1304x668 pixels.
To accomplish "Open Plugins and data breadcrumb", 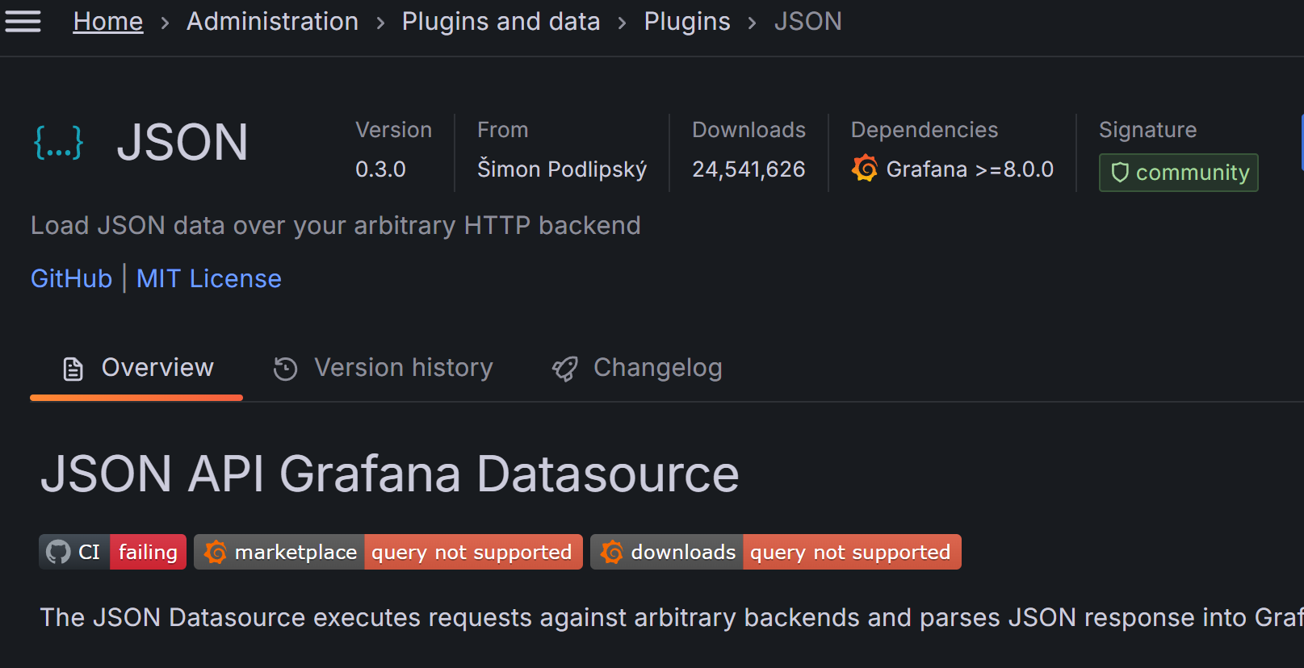I will tap(501, 22).
